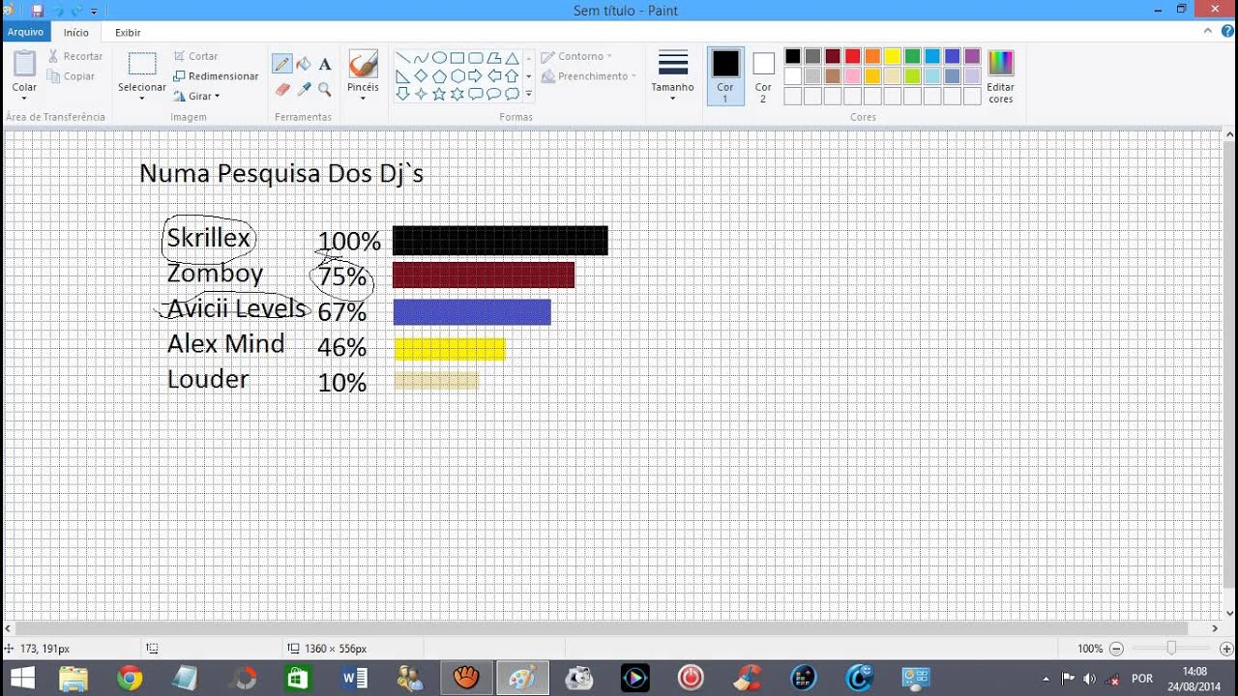
Task: Choose the purple color swatch
Action: (972, 56)
